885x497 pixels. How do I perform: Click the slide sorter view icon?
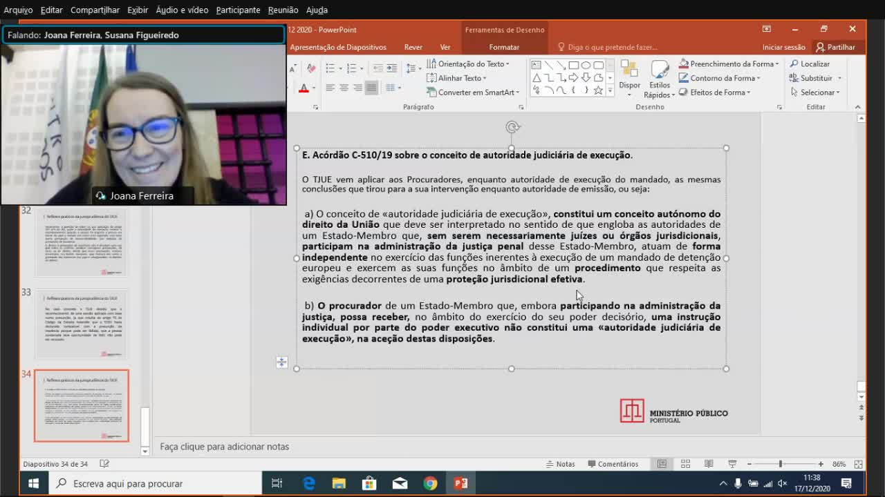[x=685, y=464]
